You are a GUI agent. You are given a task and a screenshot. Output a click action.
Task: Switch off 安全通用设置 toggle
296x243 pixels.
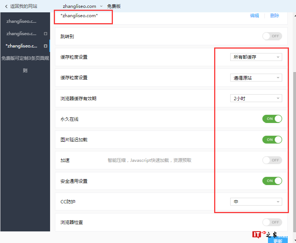tap(272, 181)
